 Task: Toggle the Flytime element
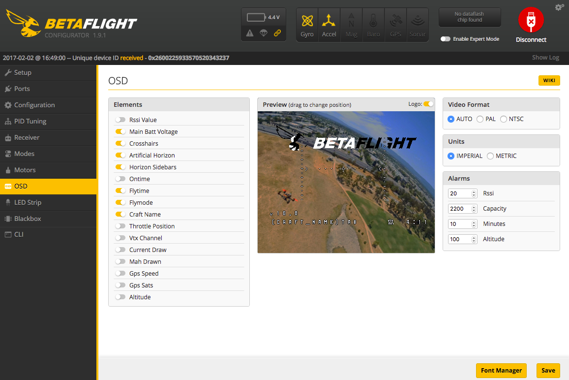(120, 190)
